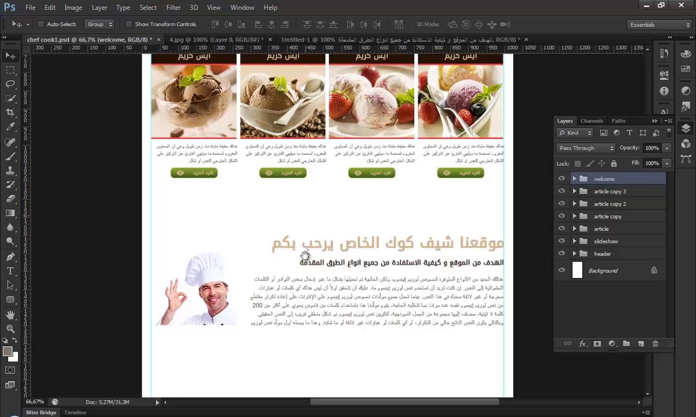Screen dimensions: 696x417
Task: Open the Layers panel dock icon
Action: pyautogui.click(x=686, y=129)
